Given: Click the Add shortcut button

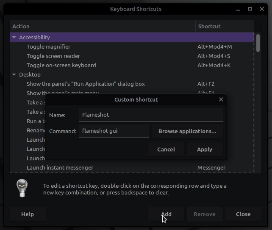Looking at the screenshot, I should pyautogui.click(x=166, y=214).
